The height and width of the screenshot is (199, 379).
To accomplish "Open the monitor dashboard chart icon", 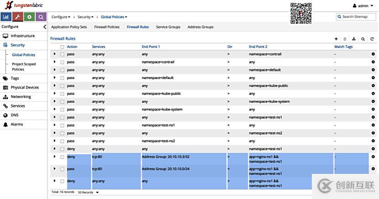I will [x=6, y=17].
